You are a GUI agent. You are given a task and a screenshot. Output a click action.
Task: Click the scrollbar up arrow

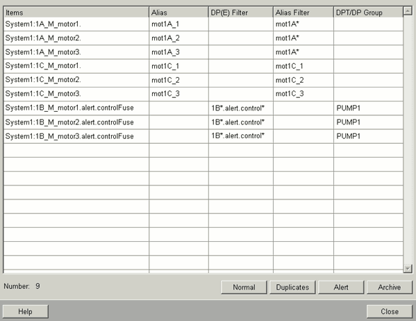(x=407, y=11)
